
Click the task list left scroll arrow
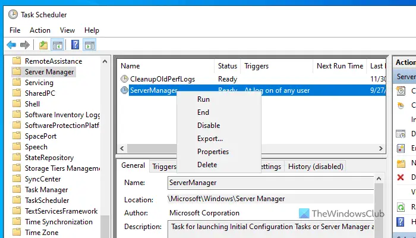[x=122, y=148]
